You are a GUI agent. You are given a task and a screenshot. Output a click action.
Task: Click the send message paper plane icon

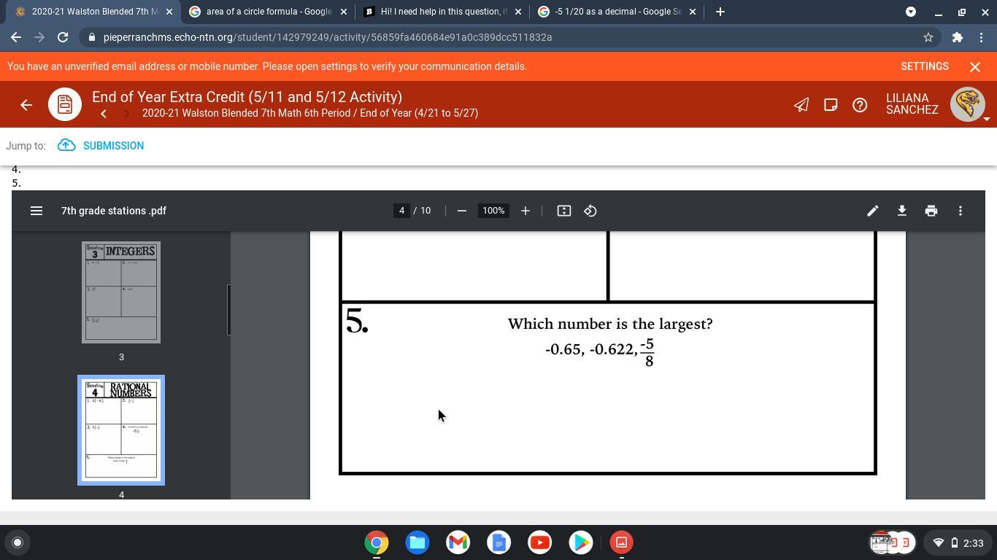pyautogui.click(x=801, y=104)
